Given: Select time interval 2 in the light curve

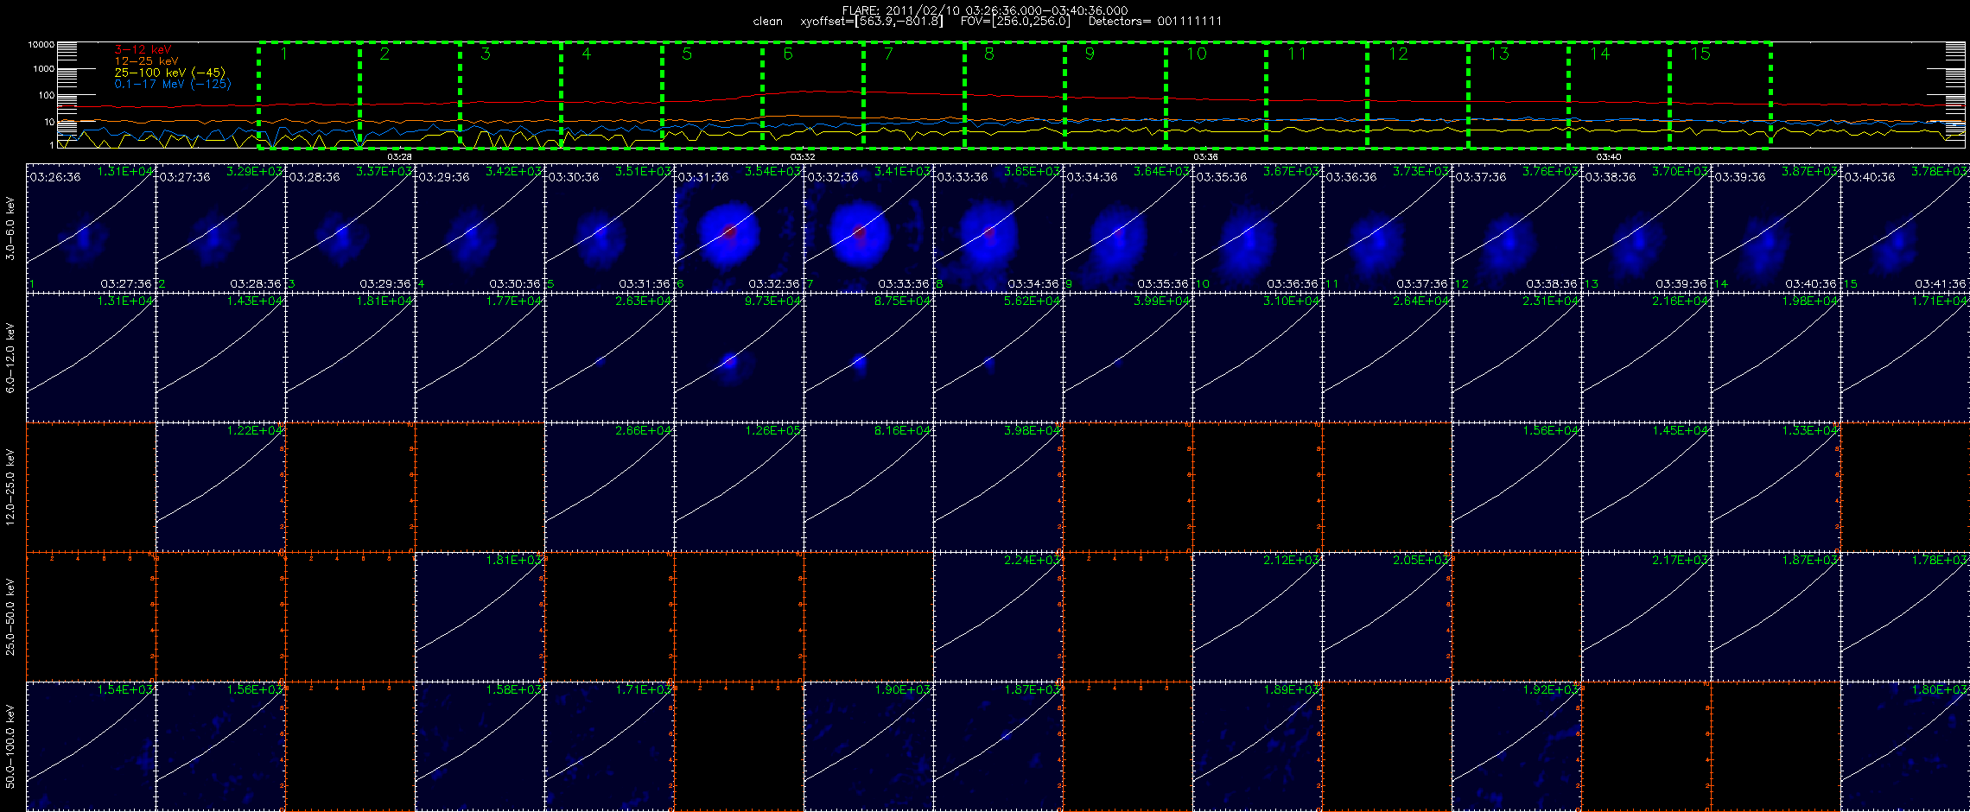Looking at the screenshot, I should coord(410,94).
